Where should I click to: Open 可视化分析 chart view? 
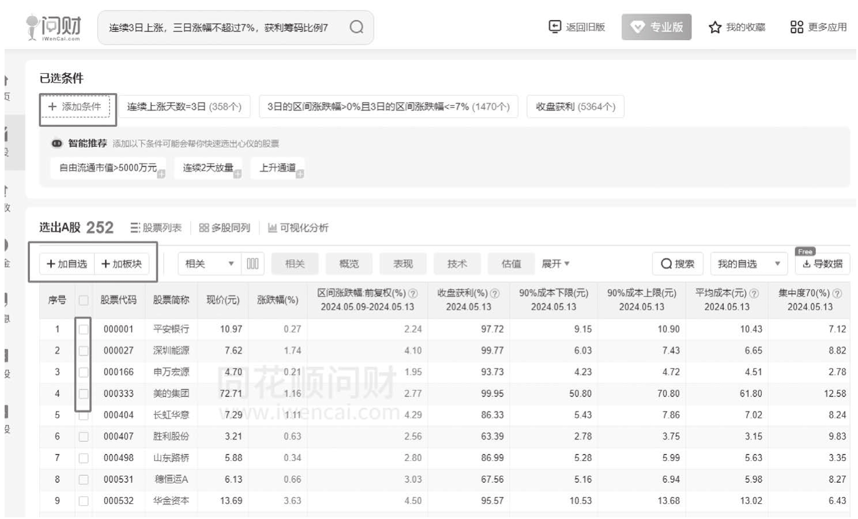[298, 228]
